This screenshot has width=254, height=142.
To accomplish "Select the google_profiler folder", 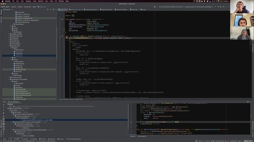I will (x=16, y=34).
